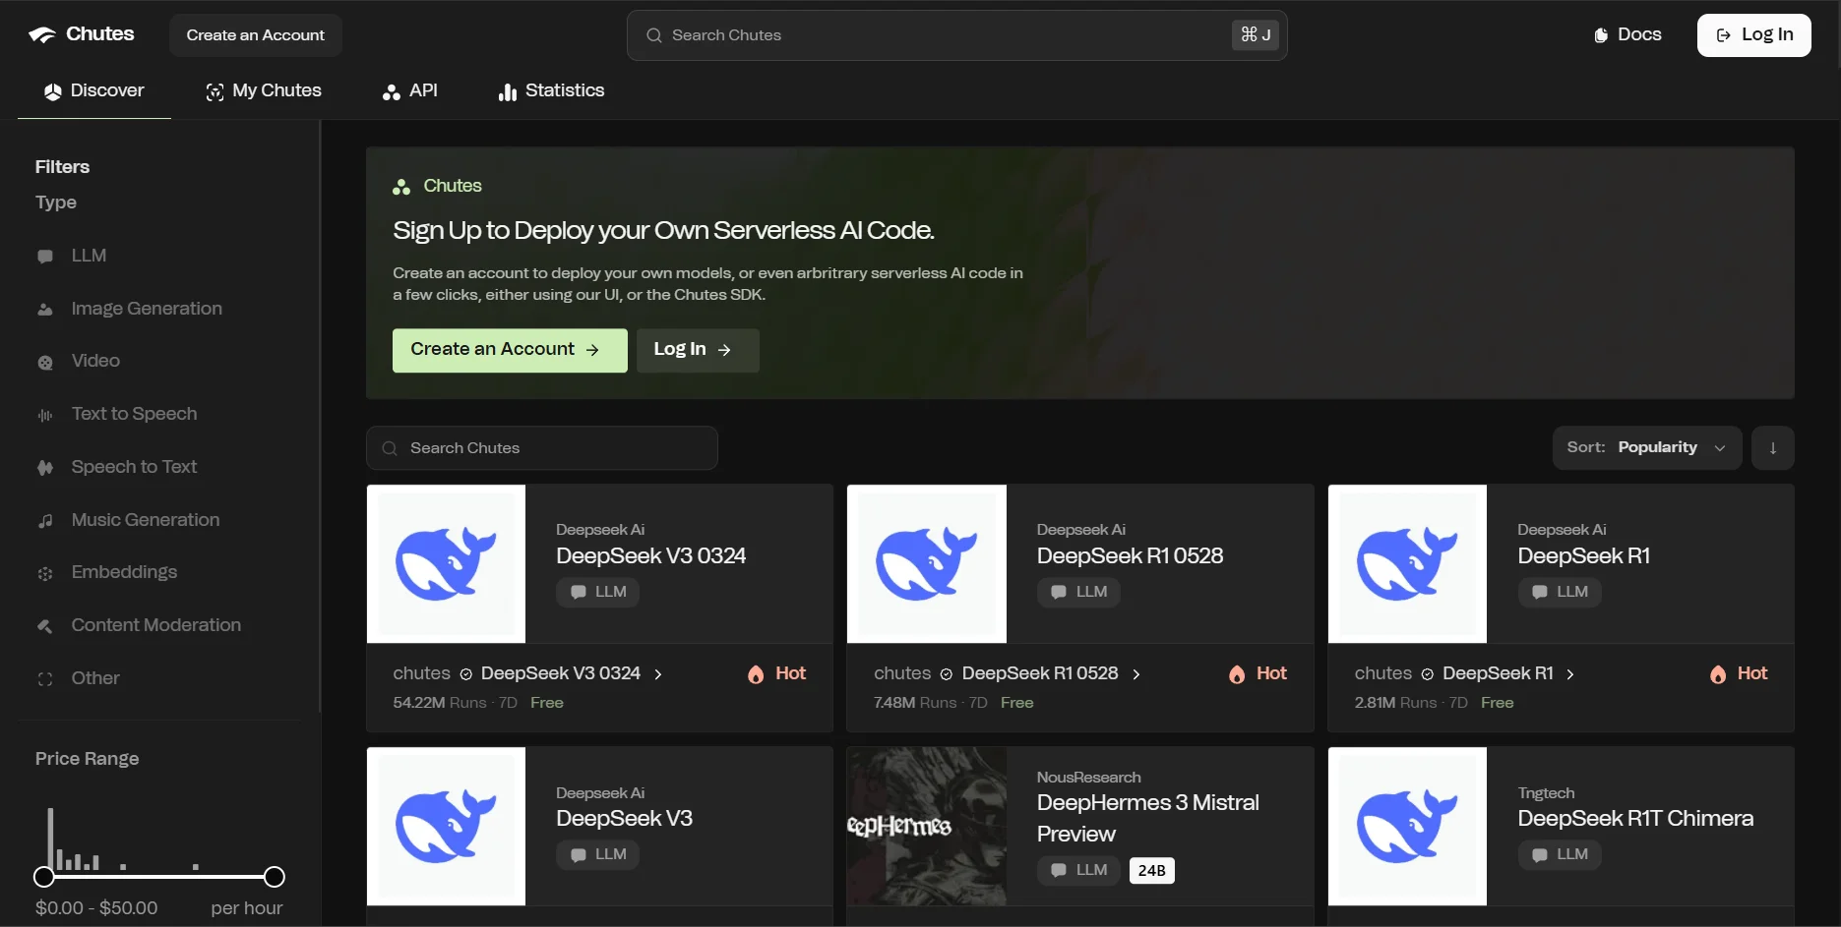The width and height of the screenshot is (1841, 927).
Task: Click the maximum price slider handle
Action: click(x=275, y=877)
